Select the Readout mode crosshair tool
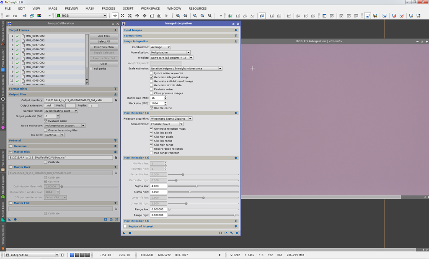The image size is (429, 259). (115, 16)
